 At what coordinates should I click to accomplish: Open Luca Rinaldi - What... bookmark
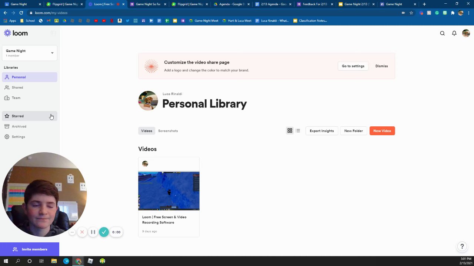pos(272,21)
